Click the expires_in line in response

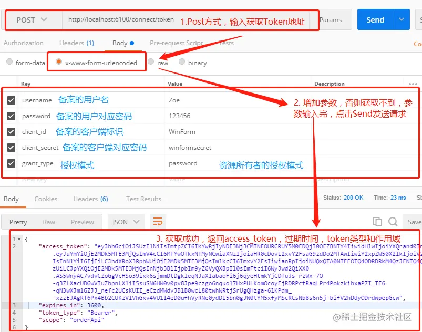(x=71, y=305)
